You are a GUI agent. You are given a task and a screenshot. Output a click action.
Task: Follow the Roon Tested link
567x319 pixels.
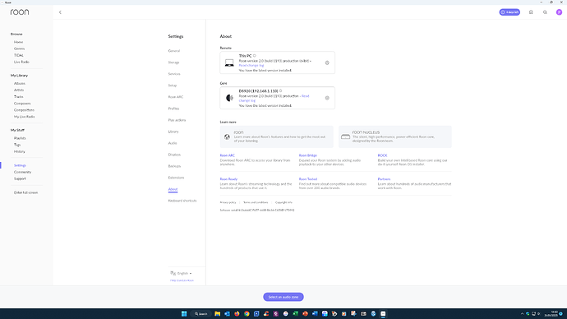pyautogui.click(x=307, y=179)
